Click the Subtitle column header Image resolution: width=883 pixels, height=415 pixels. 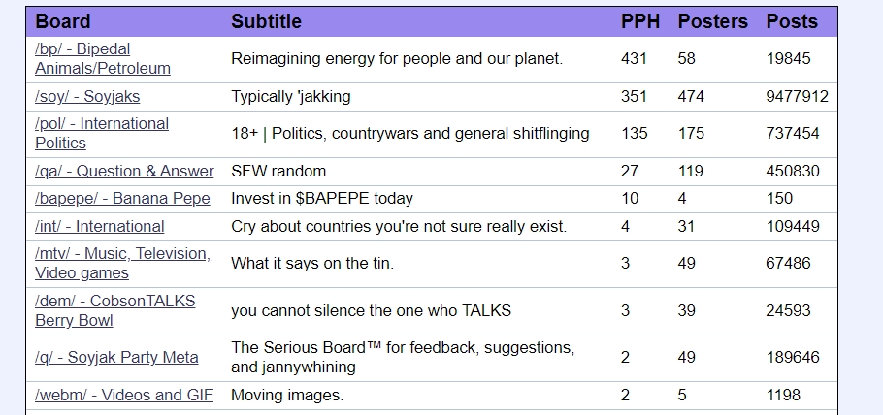(266, 21)
